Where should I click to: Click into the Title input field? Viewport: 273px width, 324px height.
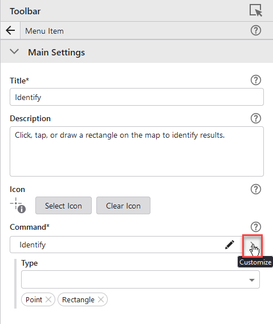coord(137,97)
